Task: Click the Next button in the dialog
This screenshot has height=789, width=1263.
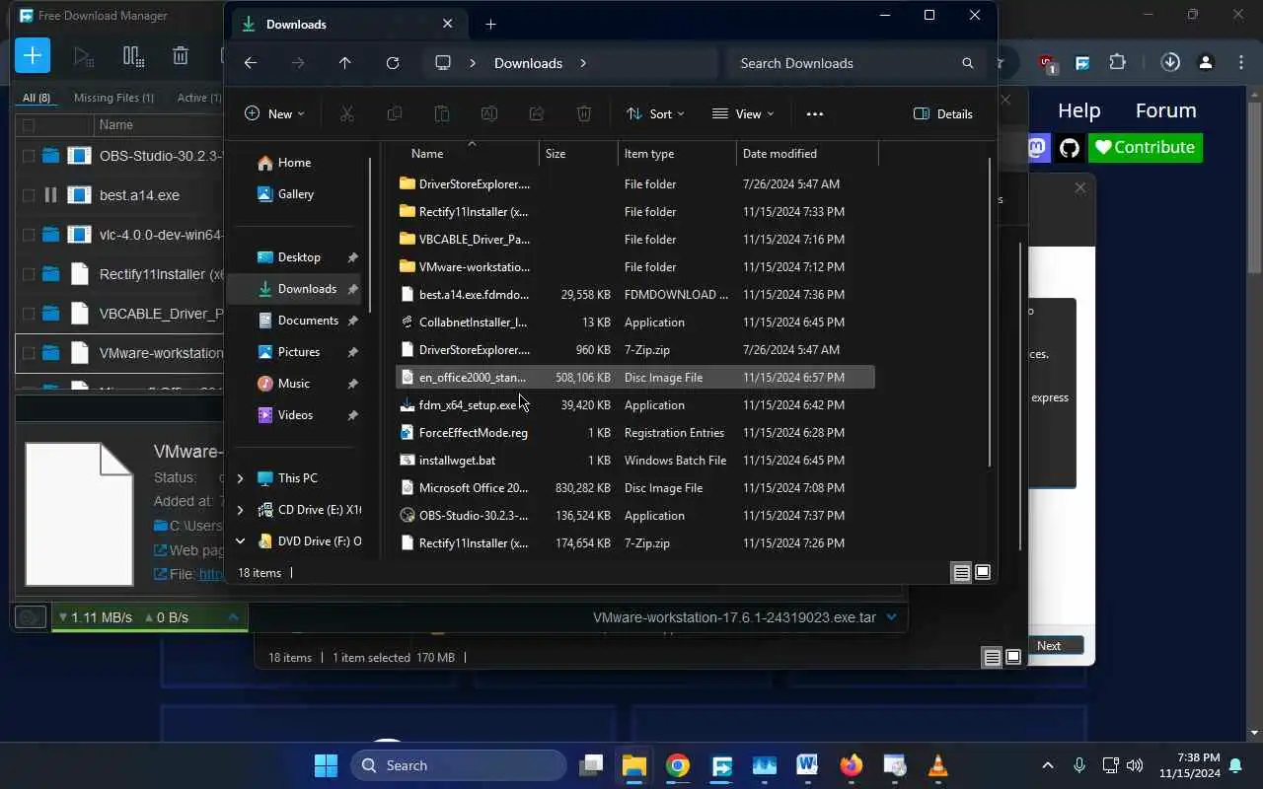Action: (x=1049, y=646)
